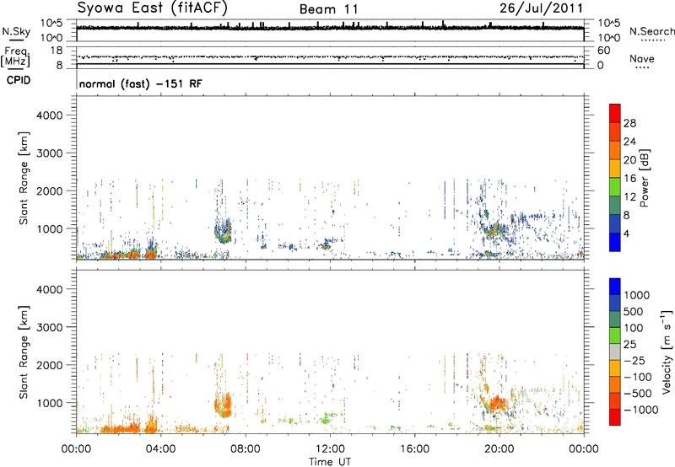Viewport: 675px width, 467px height.
Task: Click the "25" label on Velocity colorbar
Action: (x=629, y=345)
